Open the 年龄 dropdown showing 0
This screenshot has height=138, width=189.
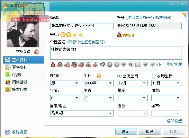(65, 98)
